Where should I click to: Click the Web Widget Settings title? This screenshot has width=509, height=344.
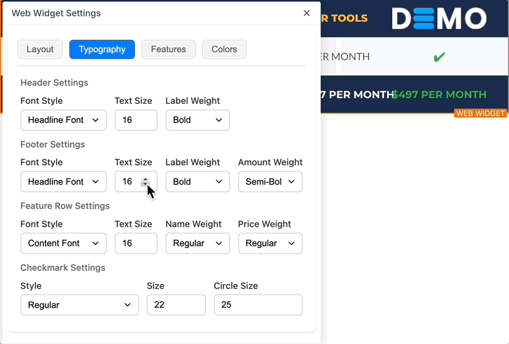tap(56, 13)
